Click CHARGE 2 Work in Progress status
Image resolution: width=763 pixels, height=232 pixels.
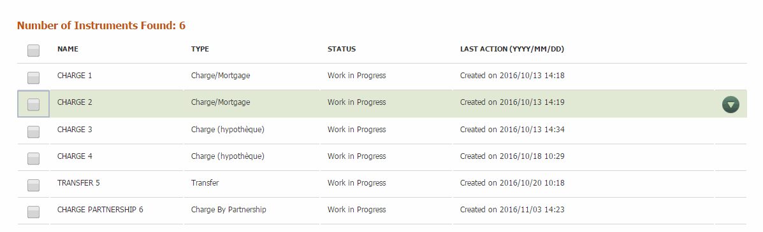(x=357, y=102)
